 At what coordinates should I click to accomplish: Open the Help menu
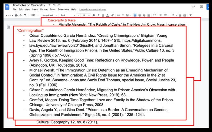(74, 9)
